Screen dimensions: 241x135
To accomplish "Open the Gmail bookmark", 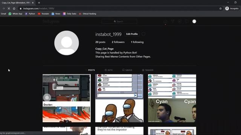I will [3, 14].
